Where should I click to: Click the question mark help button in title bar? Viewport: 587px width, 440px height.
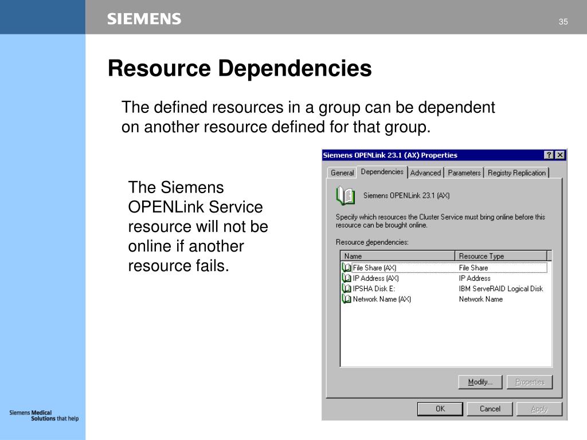pos(549,155)
